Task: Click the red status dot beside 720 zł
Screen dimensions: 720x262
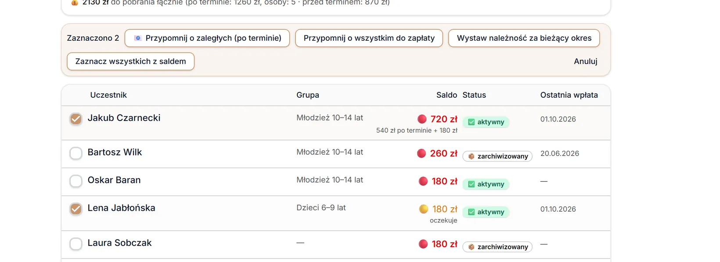Action: 422,119
